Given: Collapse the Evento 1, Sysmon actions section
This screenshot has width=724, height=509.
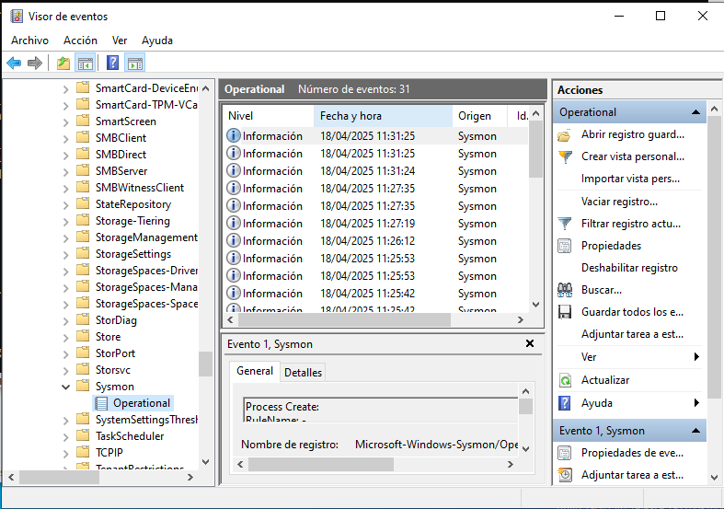Looking at the screenshot, I should click(695, 431).
